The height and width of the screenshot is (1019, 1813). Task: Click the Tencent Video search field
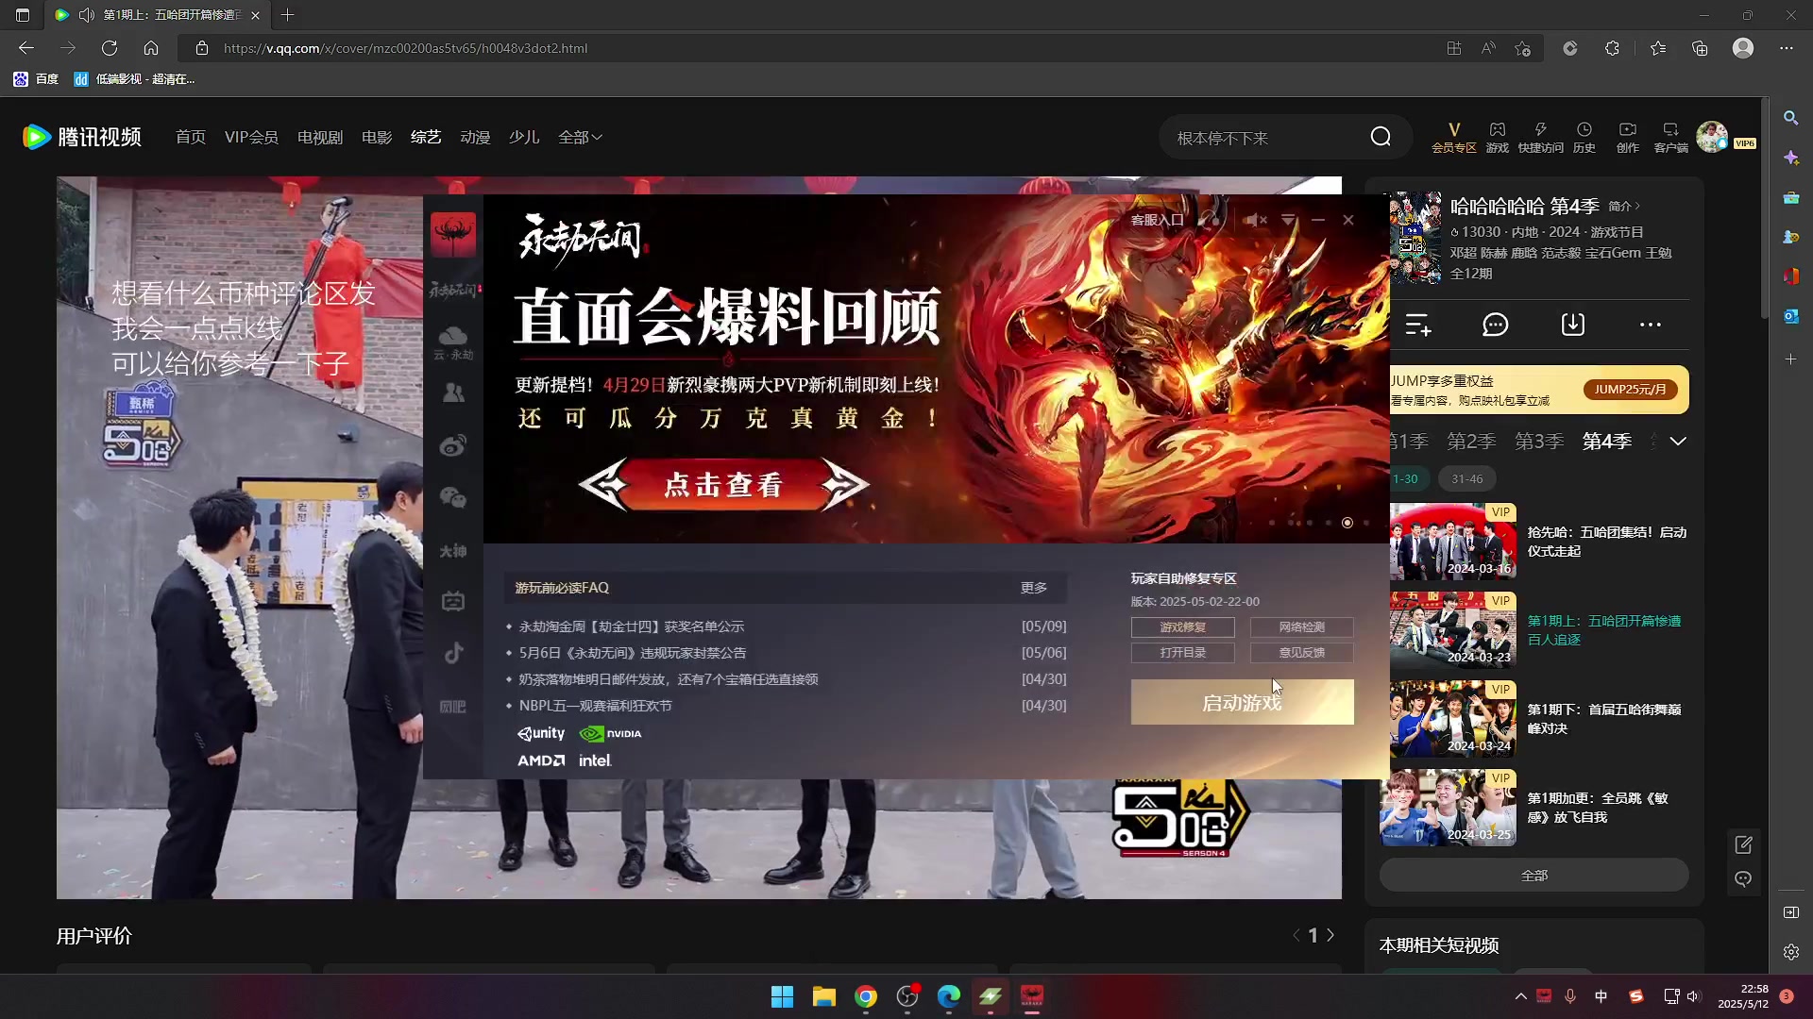tap(1265, 138)
